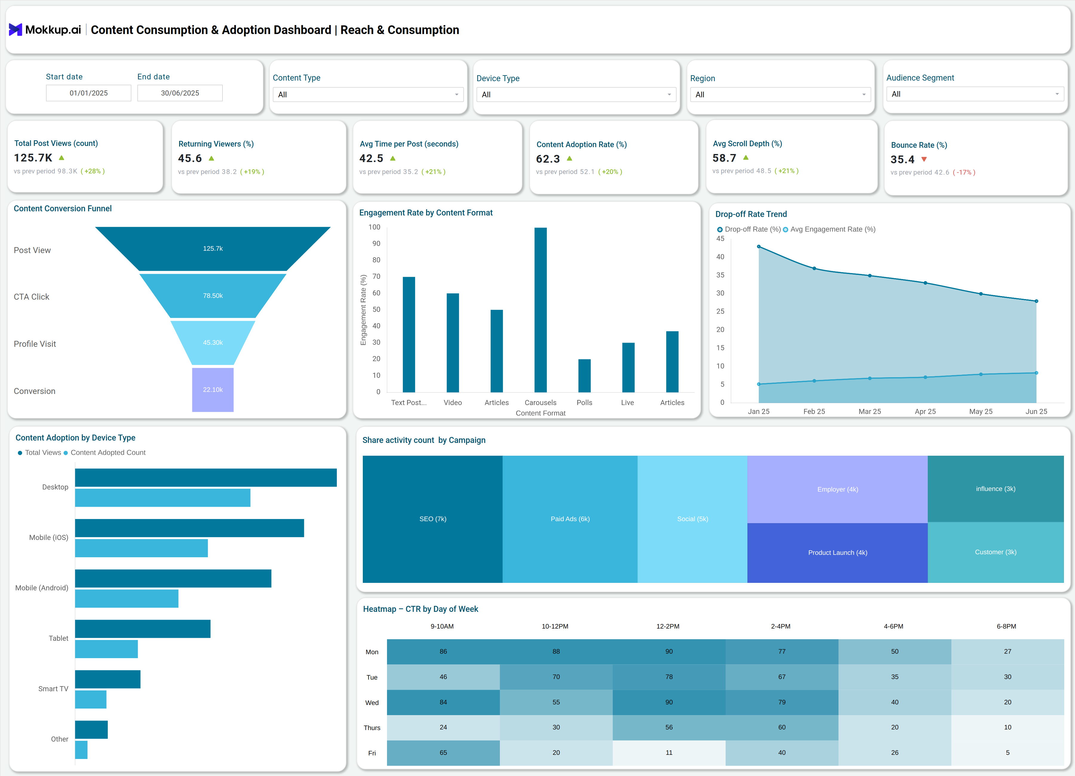
Task: Click the Smart TV Total Views bar
Action: click(107, 679)
